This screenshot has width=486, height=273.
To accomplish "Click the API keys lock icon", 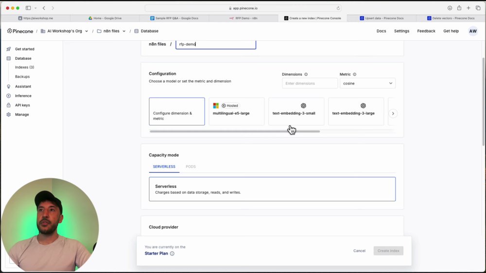I will [x=9, y=105].
